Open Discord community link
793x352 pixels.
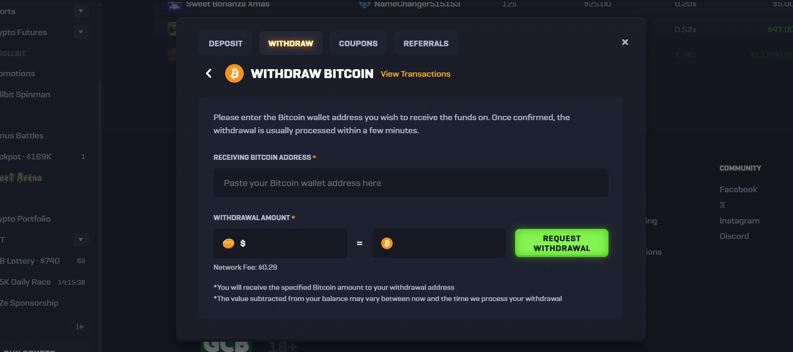[x=734, y=236]
